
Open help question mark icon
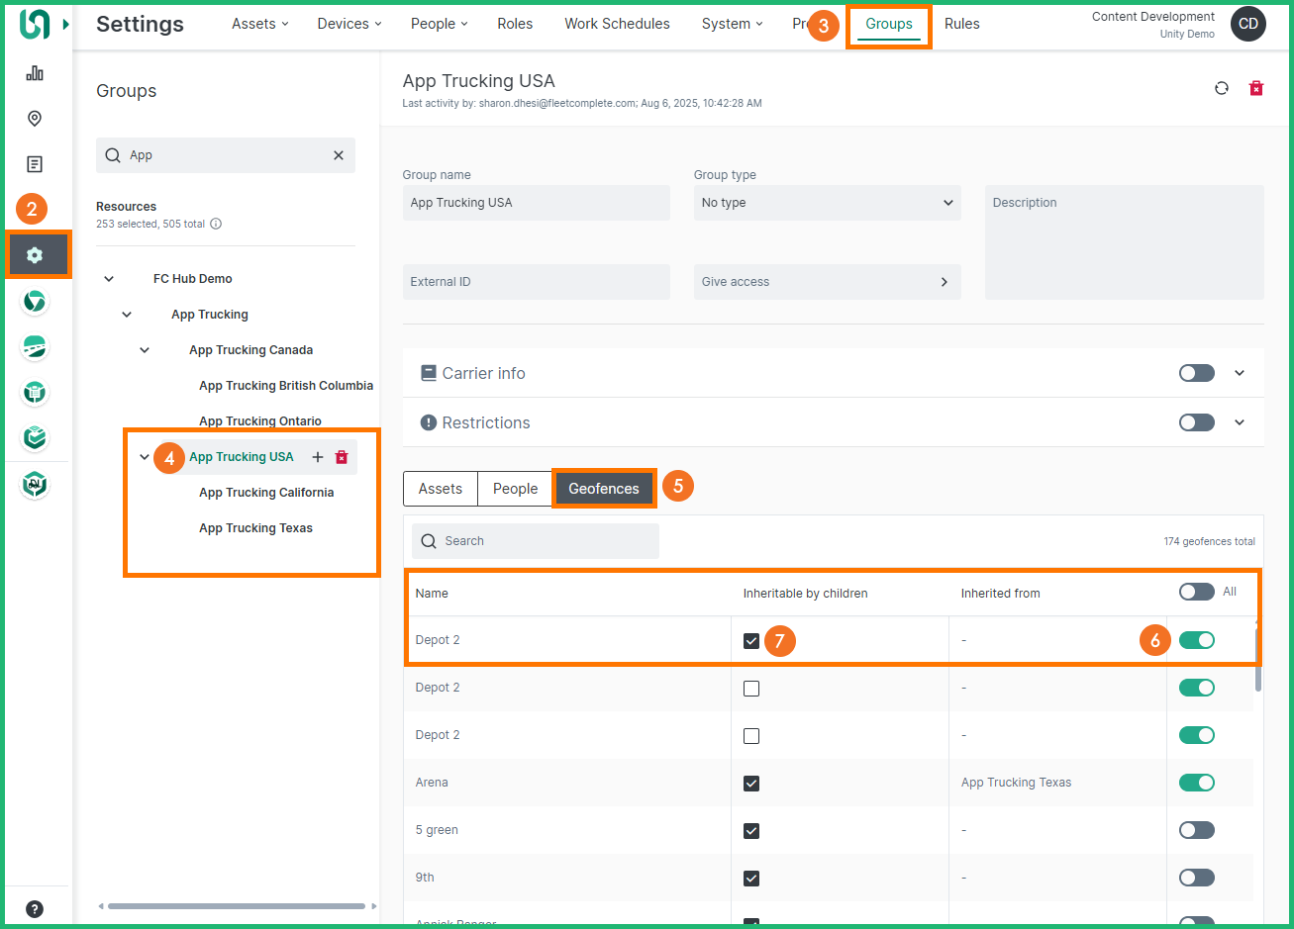pyautogui.click(x=35, y=909)
